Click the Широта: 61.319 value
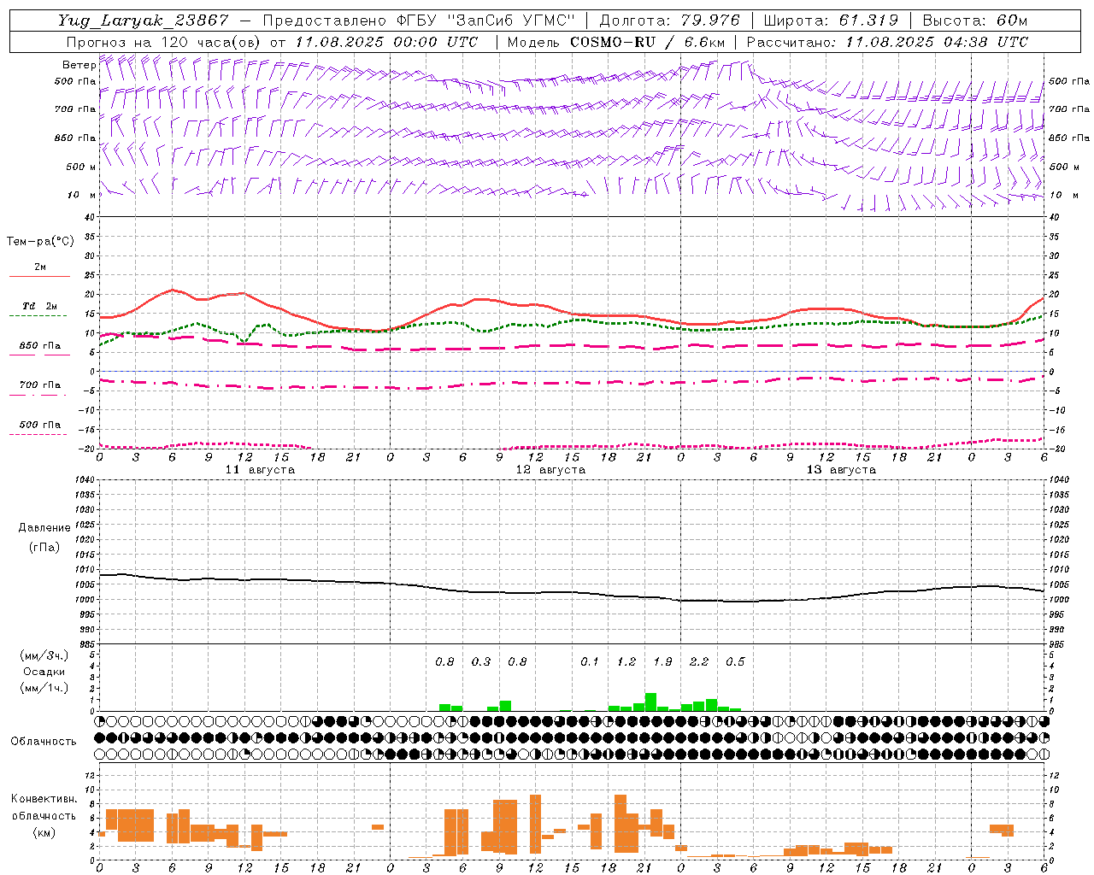This screenshot has height=875, width=1094. [x=831, y=21]
